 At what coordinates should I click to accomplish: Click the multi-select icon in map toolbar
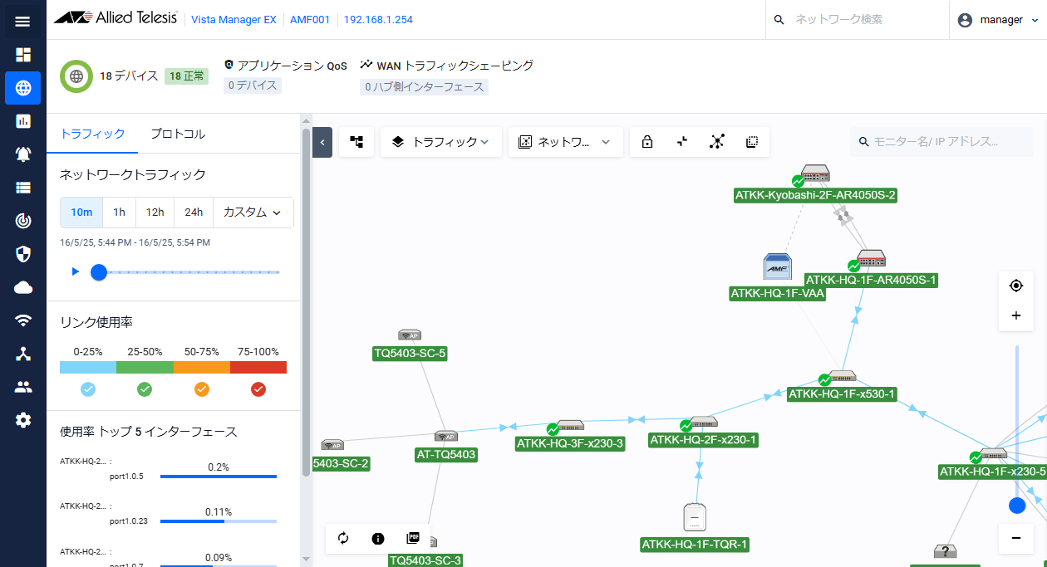click(752, 142)
